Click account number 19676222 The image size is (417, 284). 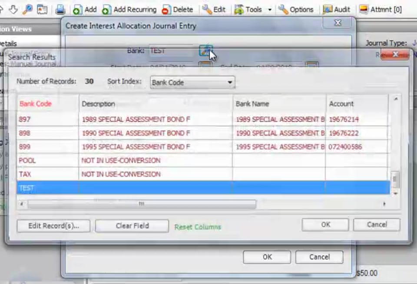(x=344, y=133)
